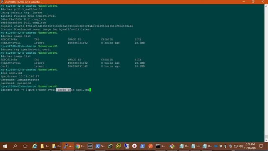Click 'ipaddress: 10.16.160.27' line
Screen dimensions: 268x151
[x=20, y=76]
